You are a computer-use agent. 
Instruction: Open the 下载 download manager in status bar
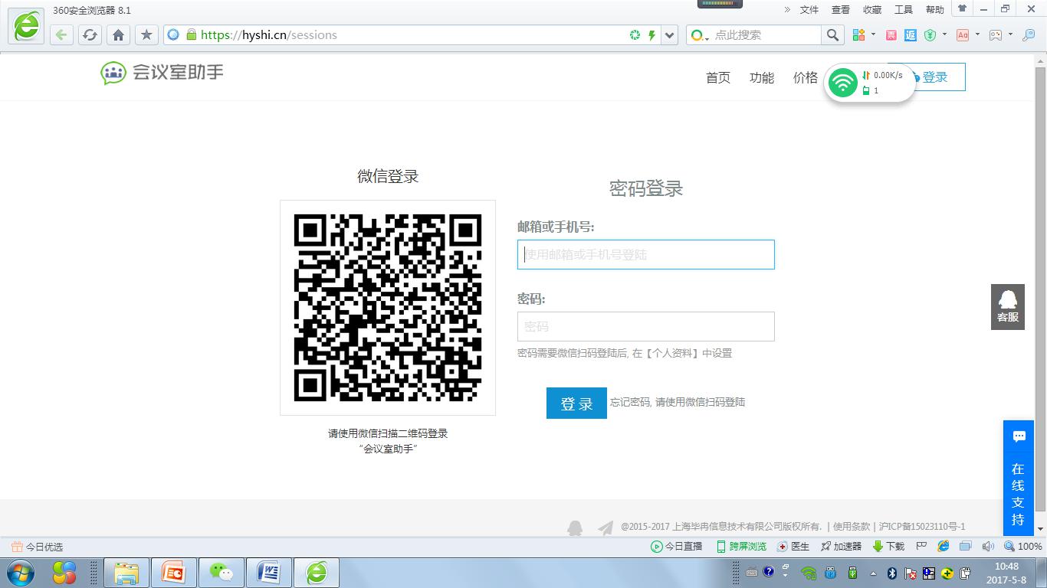tap(889, 547)
